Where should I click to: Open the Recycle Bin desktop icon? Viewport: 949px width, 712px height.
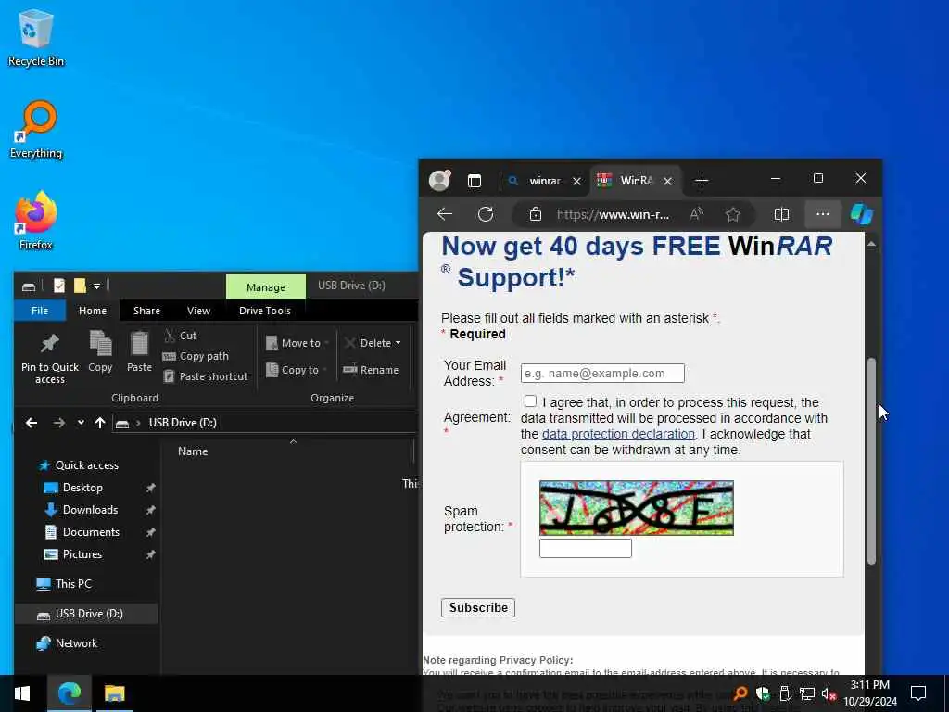(36, 38)
